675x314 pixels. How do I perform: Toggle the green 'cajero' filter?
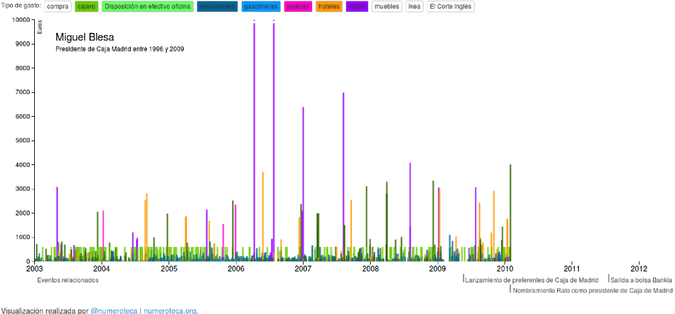(x=86, y=6)
